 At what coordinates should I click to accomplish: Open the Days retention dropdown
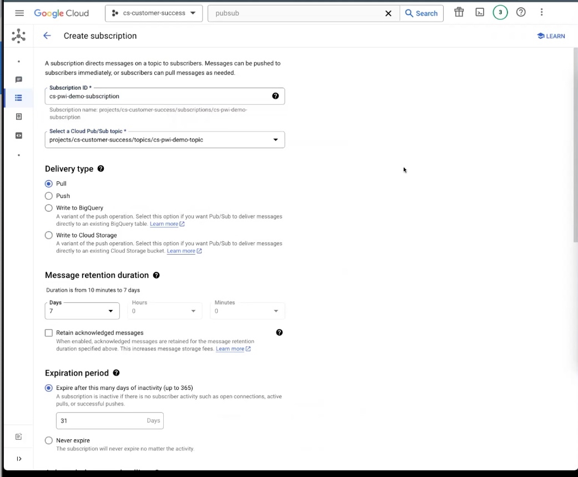(110, 311)
